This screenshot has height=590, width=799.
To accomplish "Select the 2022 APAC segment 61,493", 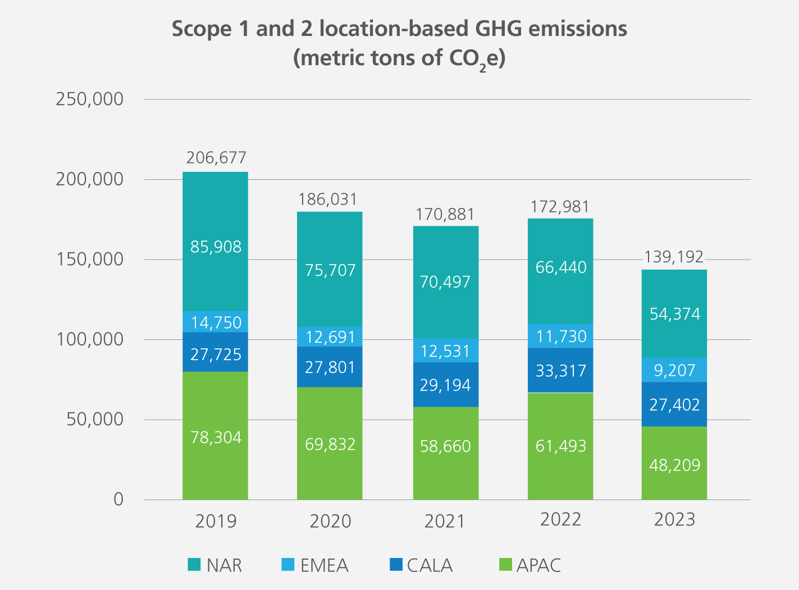I will [x=560, y=446].
